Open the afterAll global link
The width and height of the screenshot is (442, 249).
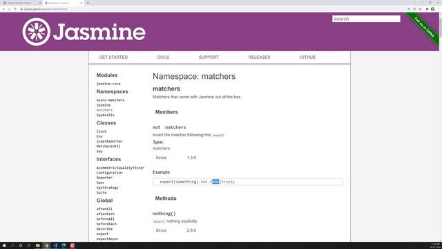pos(104,209)
